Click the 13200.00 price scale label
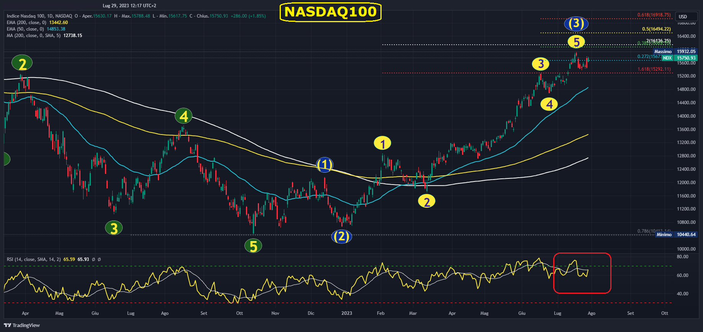Viewport: 703px width, 332px height. pyautogui.click(x=686, y=143)
